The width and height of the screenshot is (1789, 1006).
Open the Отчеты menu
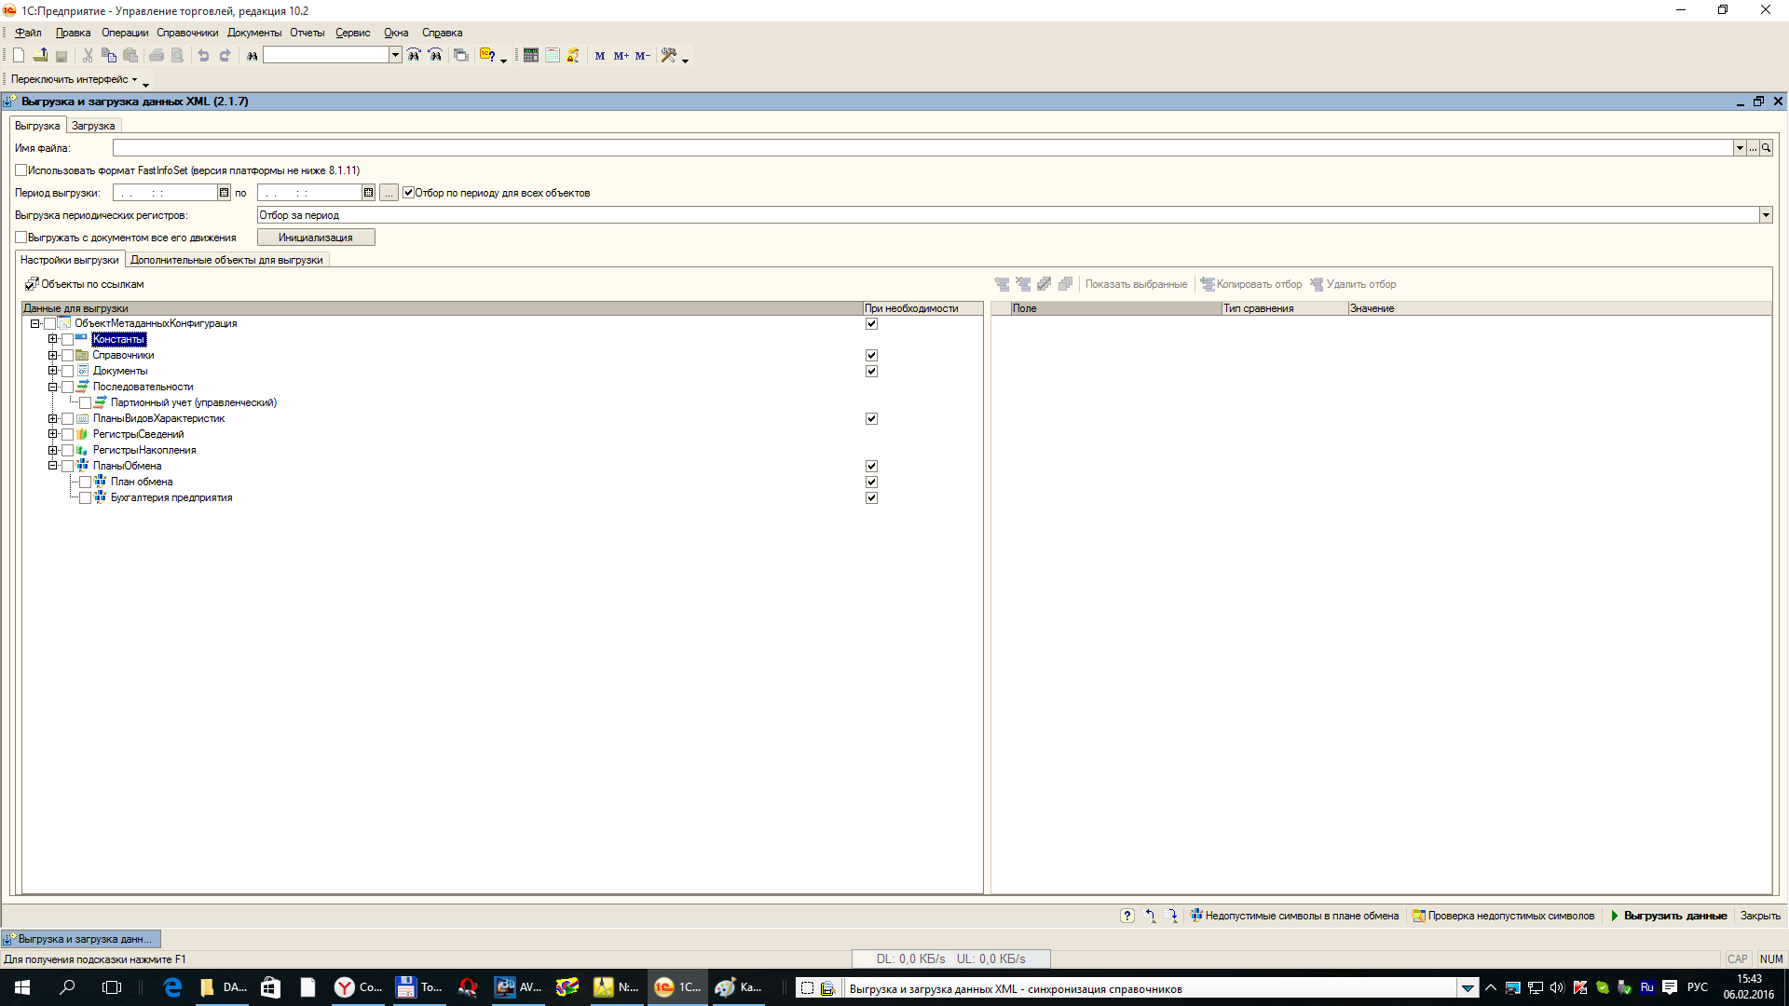[307, 33]
